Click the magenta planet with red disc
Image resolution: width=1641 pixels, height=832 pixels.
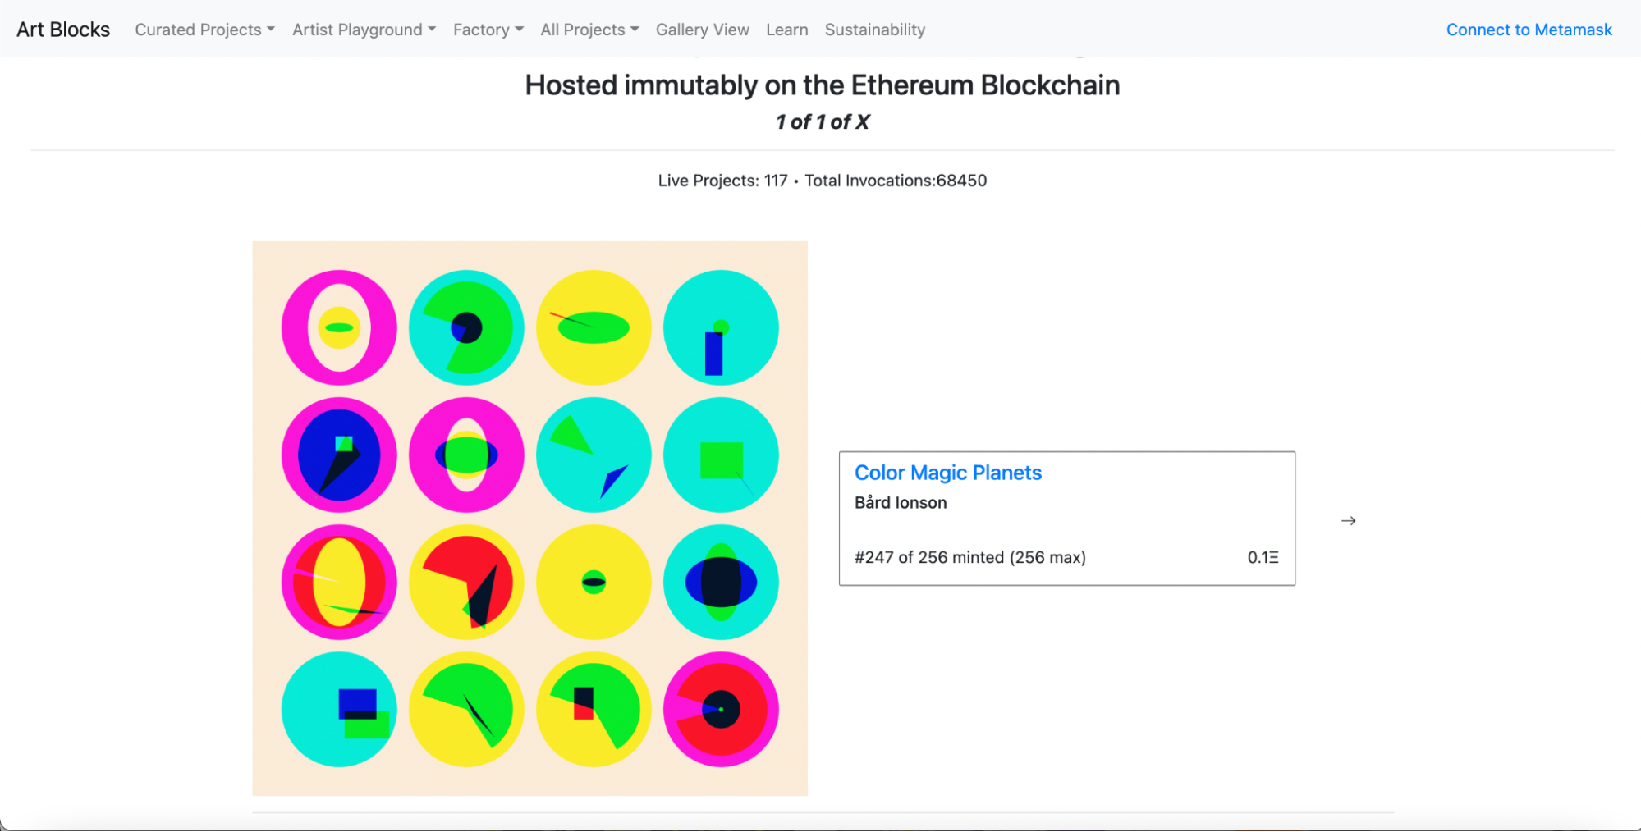(721, 710)
